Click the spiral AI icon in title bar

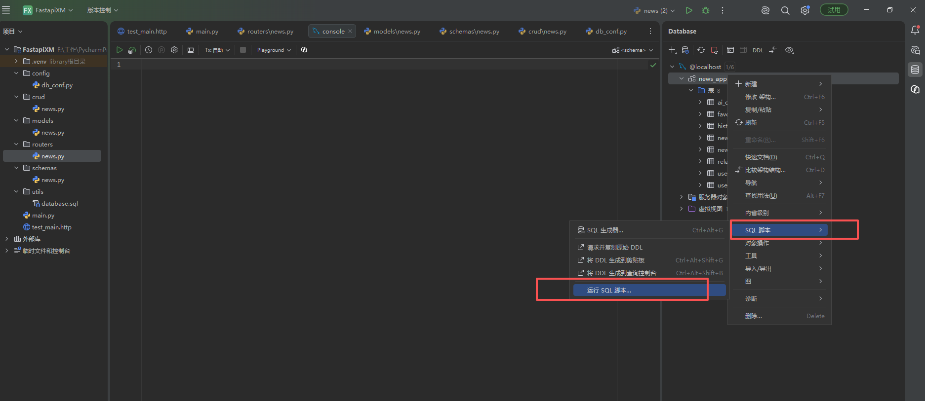[765, 10]
